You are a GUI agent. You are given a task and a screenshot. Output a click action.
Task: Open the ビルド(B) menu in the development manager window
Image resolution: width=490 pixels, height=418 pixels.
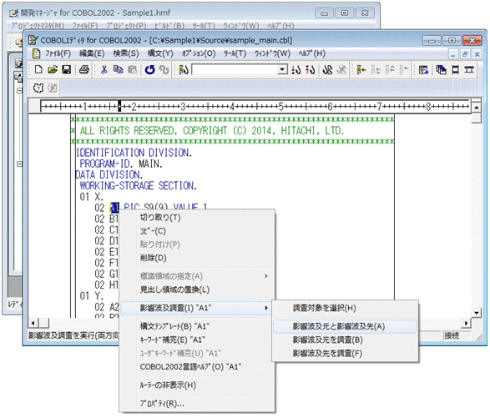169,26
